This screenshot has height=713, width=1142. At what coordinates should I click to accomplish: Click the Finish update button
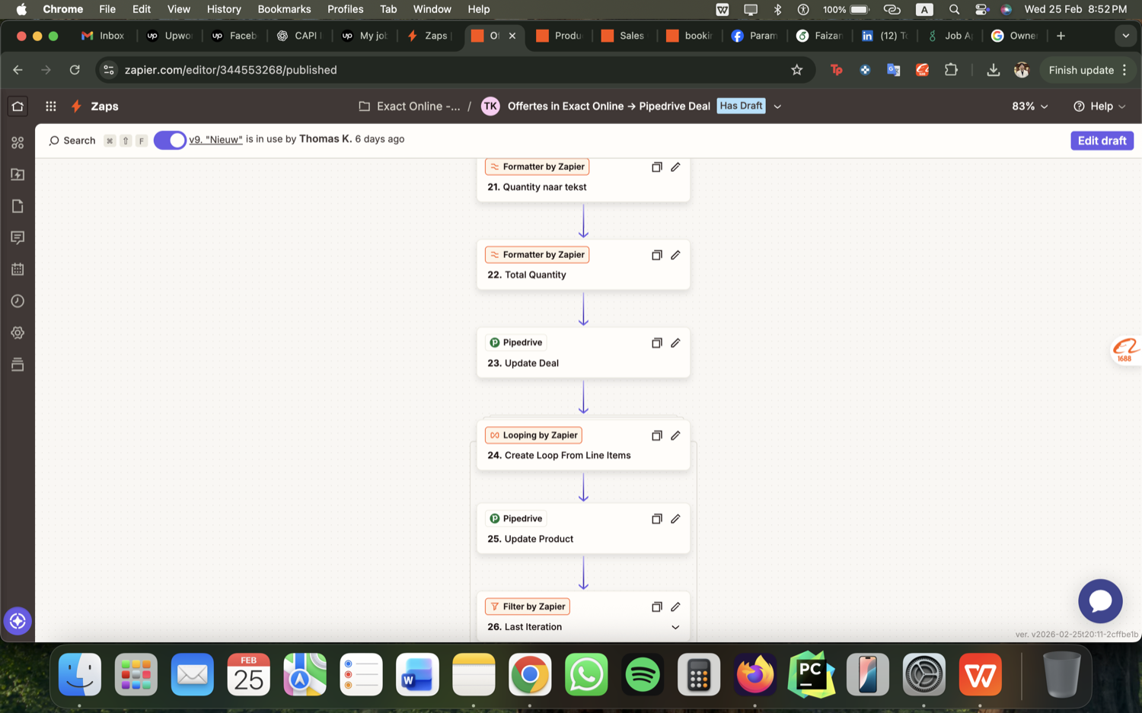click(1087, 70)
